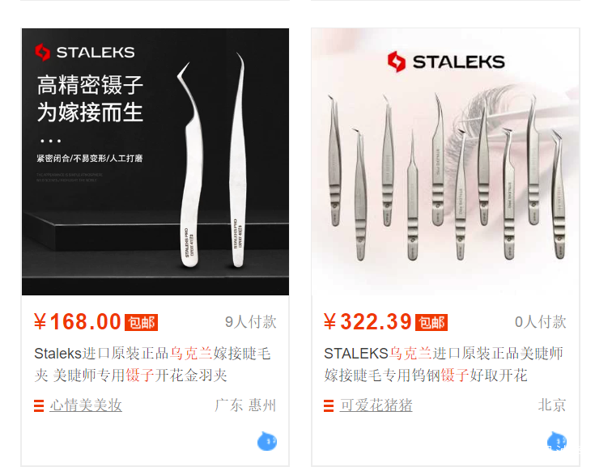Open the 心情美美妆 store link
Screen dimensions: 595x471
coord(86,405)
